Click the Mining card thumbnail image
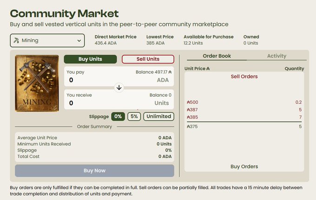This screenshot has height=200, width=316. 37,84
